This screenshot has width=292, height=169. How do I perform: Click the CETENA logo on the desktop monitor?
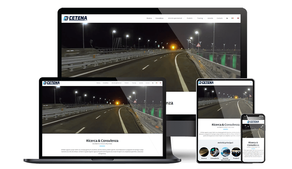click(x=75, y=18)
